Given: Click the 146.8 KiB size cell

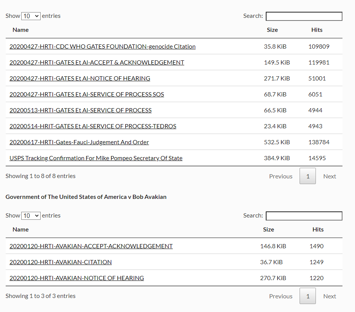Looking at the screenshot, I should click(273, 246).
